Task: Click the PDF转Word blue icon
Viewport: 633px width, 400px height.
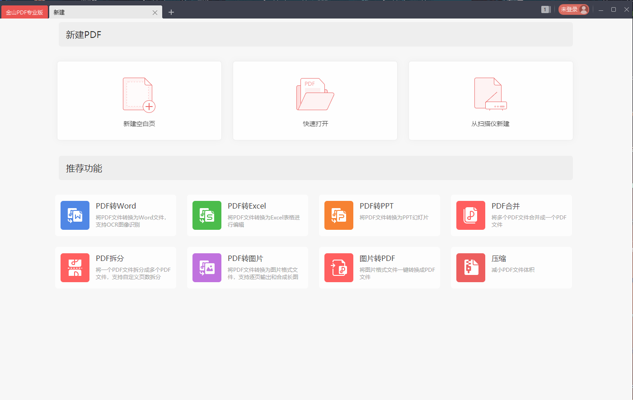Action: coord(75,215)
